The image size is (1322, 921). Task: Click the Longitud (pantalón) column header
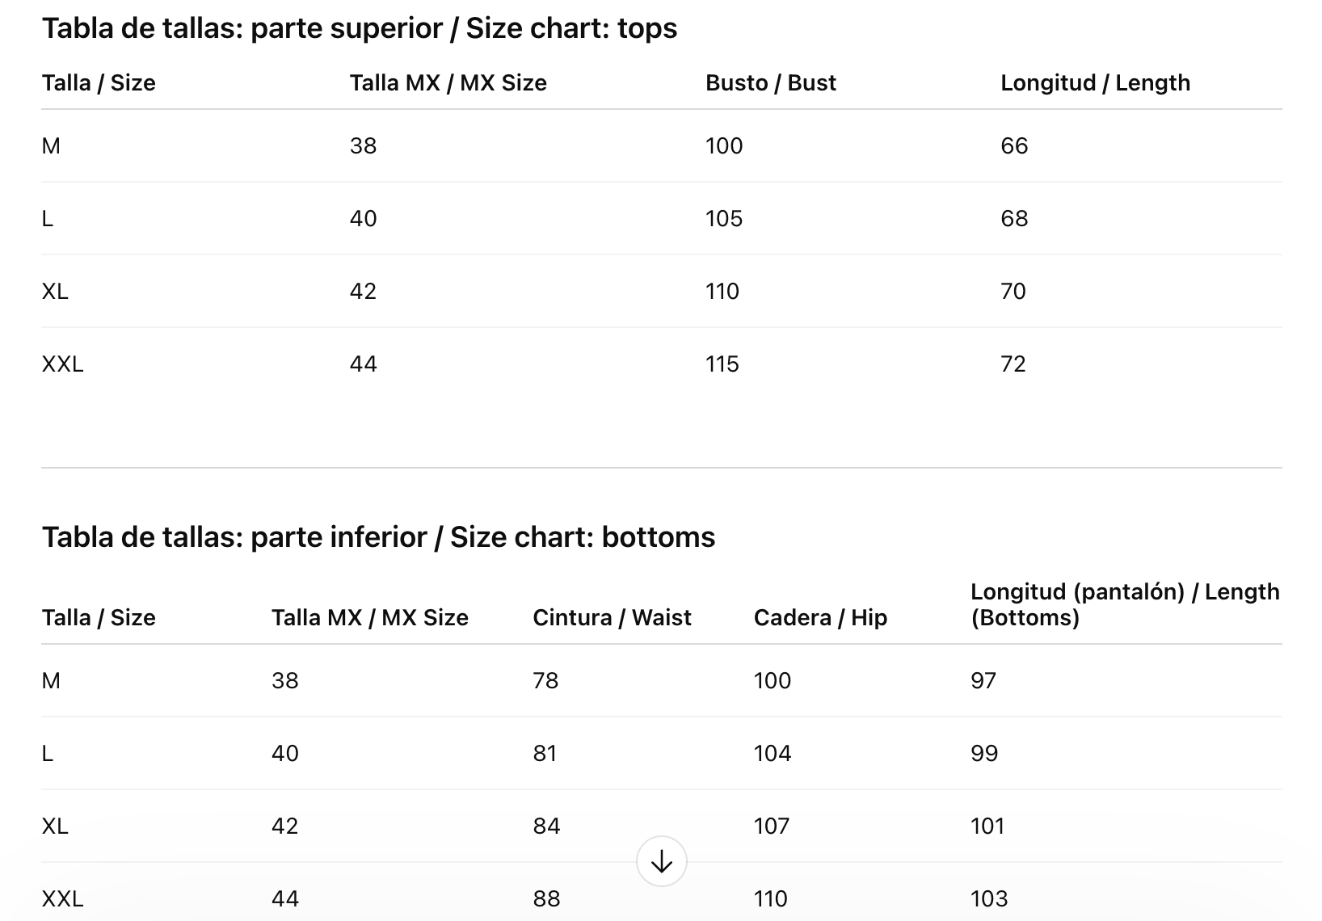point(1124,604)
